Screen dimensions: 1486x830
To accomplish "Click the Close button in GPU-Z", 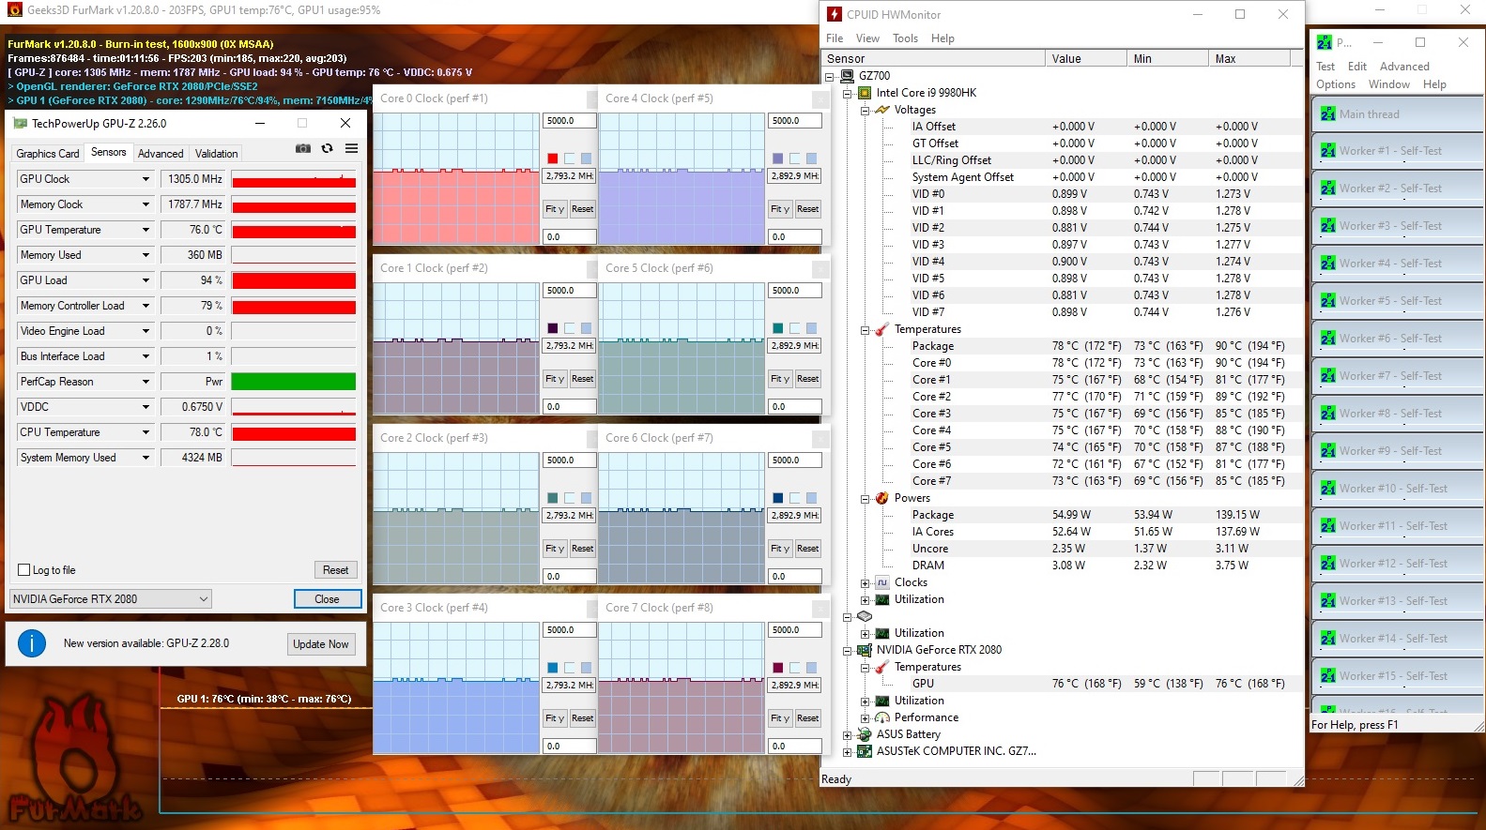I will click(327, 599).
